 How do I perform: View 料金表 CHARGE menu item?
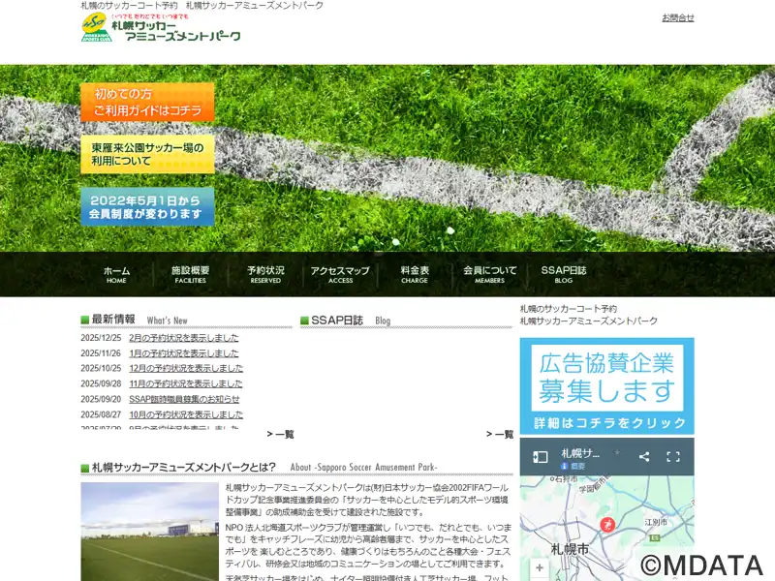click(x=415, y=274)
